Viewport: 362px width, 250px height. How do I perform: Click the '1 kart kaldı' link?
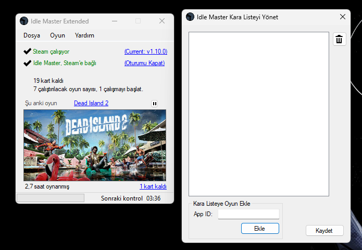153,186
